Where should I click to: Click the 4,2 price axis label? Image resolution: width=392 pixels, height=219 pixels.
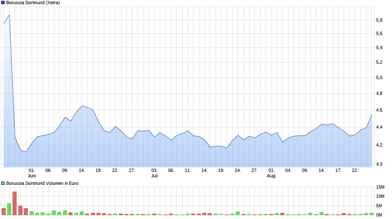click(379, 145)
